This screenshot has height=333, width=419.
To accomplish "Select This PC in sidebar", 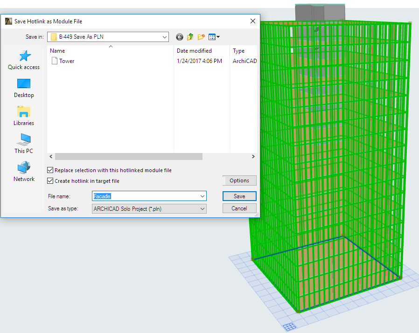I will (24, 144).
